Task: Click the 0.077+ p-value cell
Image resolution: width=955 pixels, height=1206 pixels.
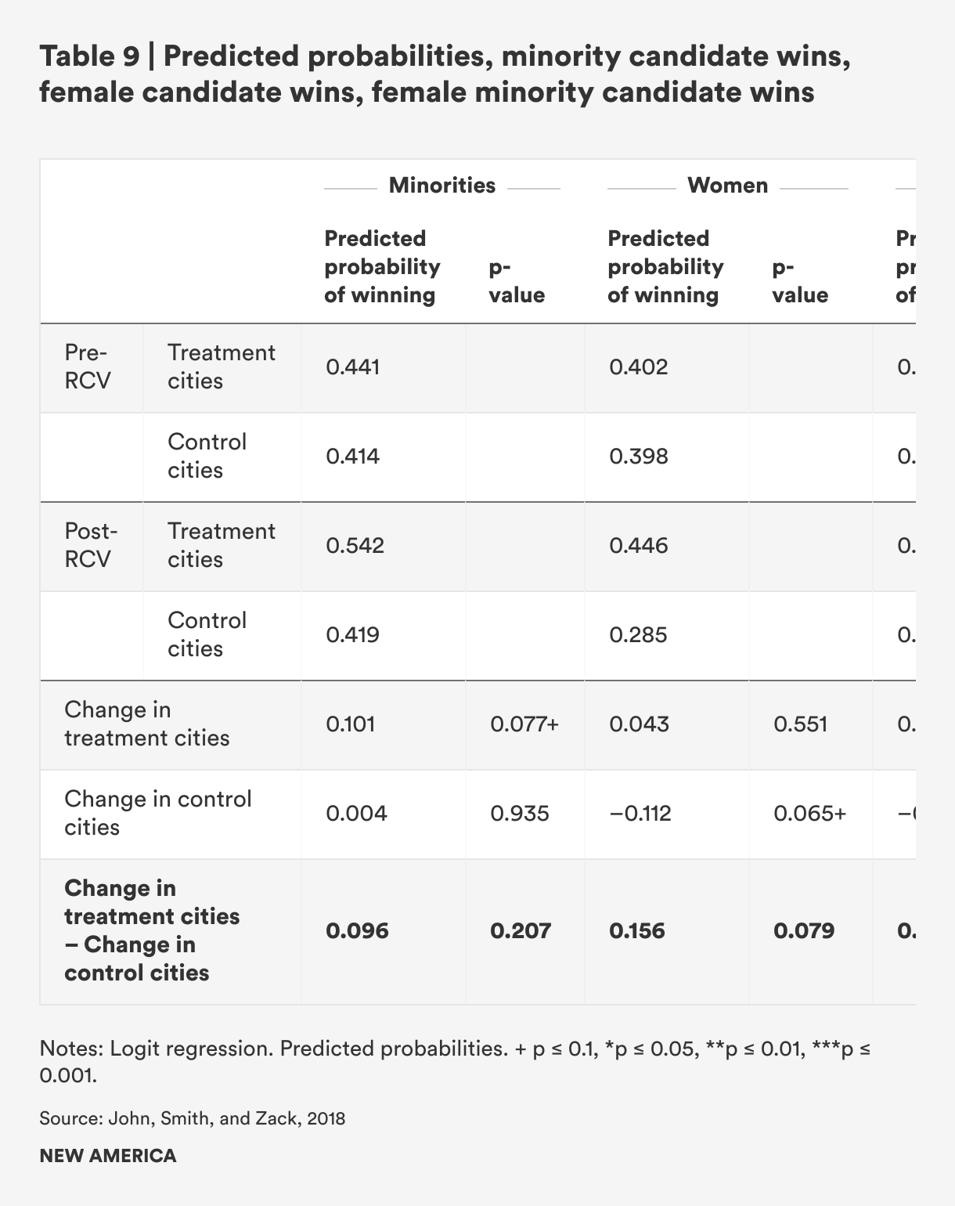Action: pos(524,724)
